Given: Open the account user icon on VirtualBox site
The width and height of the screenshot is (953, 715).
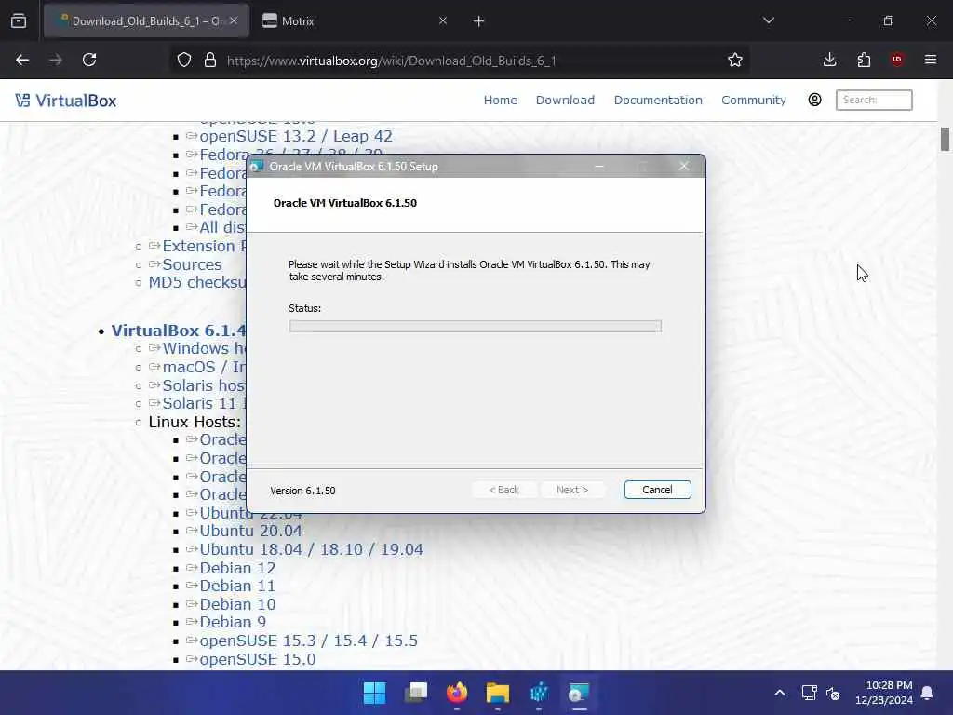Looking at the screenshot, I should [x=814, y=100].
